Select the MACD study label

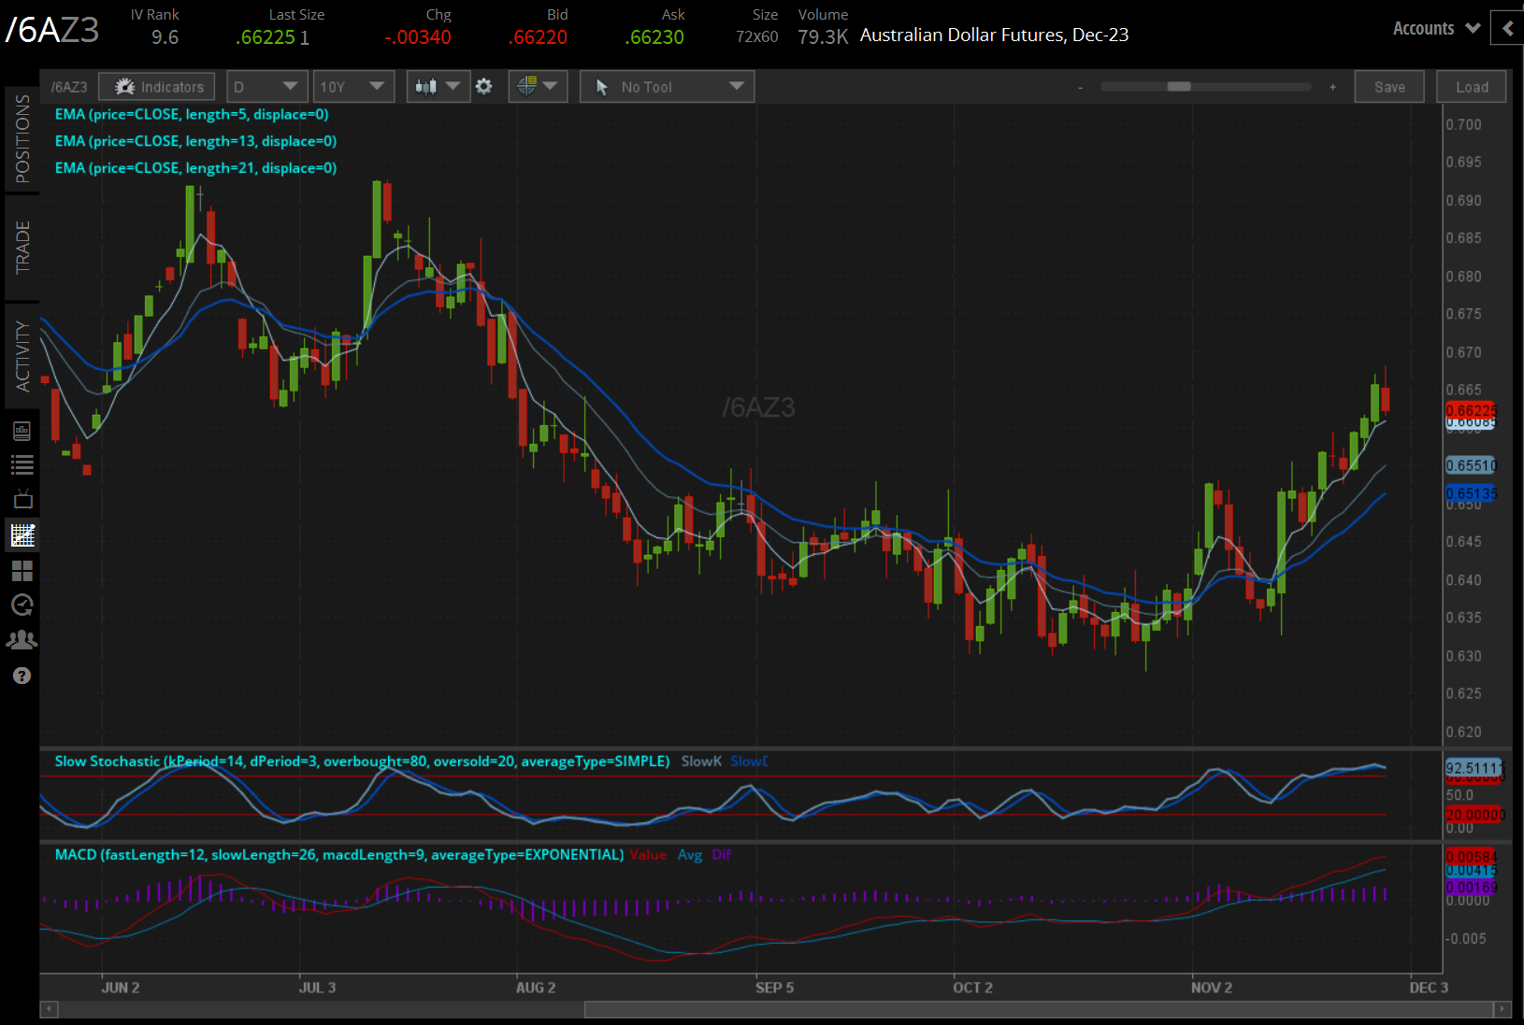(x=338, y=855)
